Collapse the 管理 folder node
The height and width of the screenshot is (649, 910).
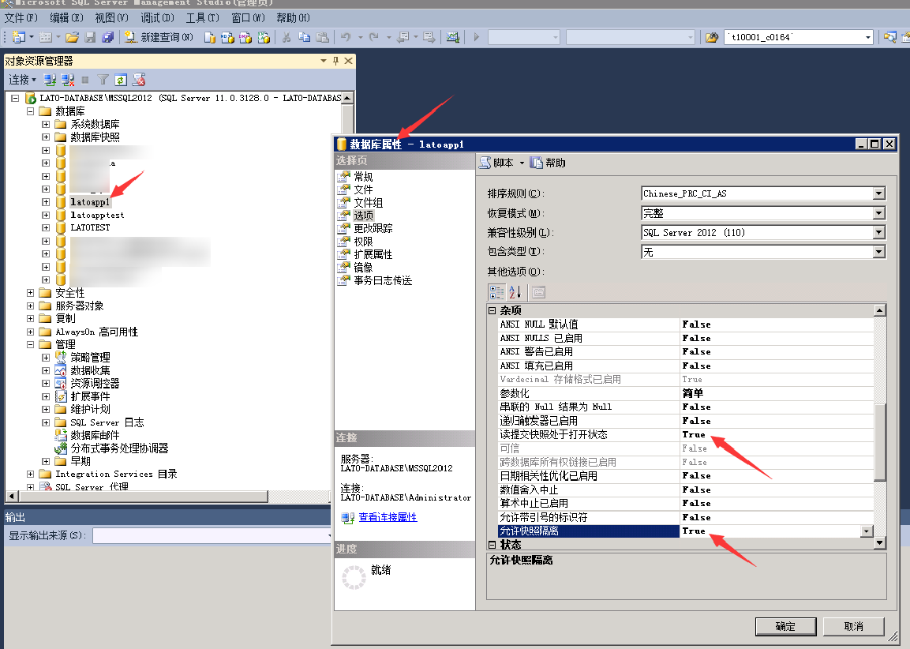[30, 344]
